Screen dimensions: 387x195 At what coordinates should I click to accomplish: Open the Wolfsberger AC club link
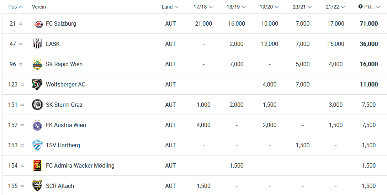[x=65, y=84]
